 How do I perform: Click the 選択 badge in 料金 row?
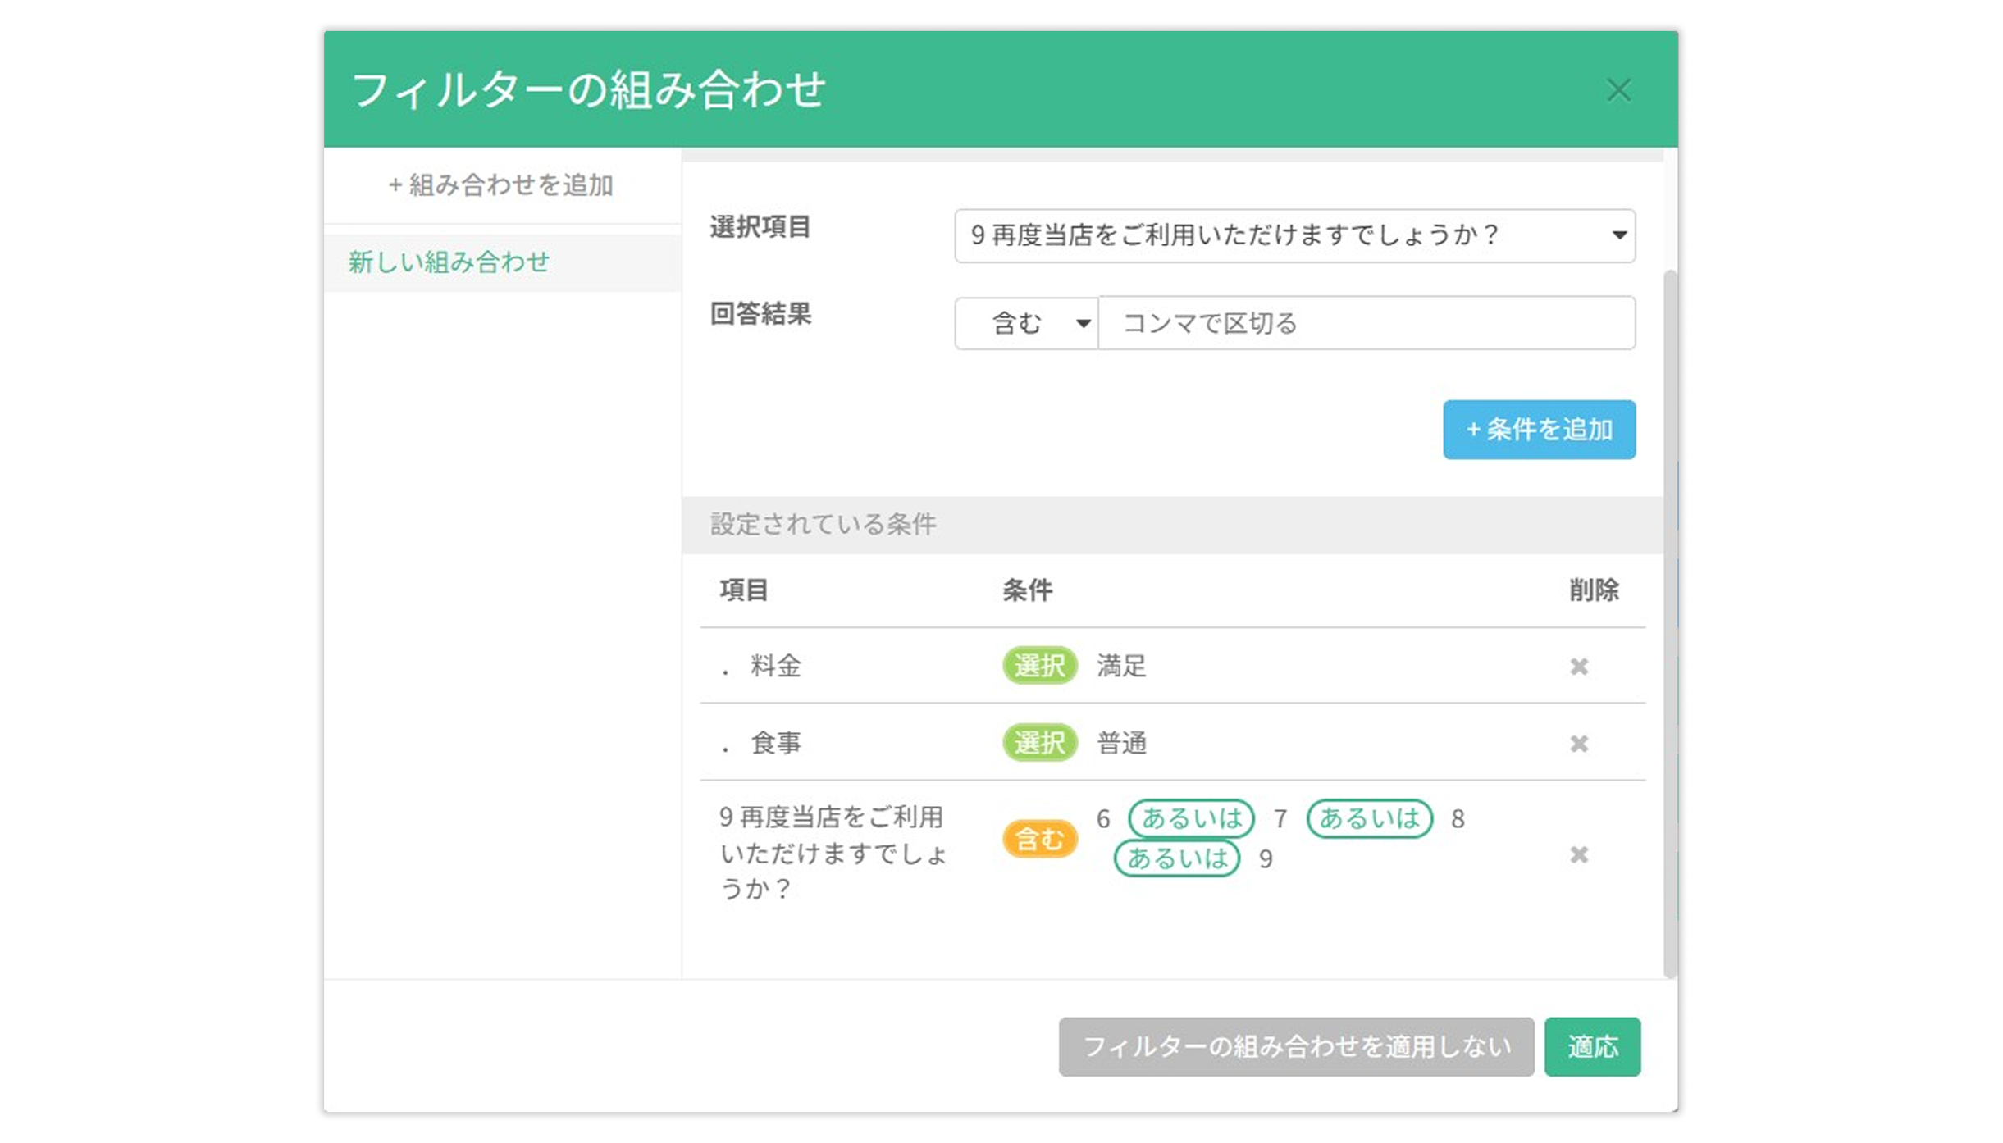click(1039, 666)
